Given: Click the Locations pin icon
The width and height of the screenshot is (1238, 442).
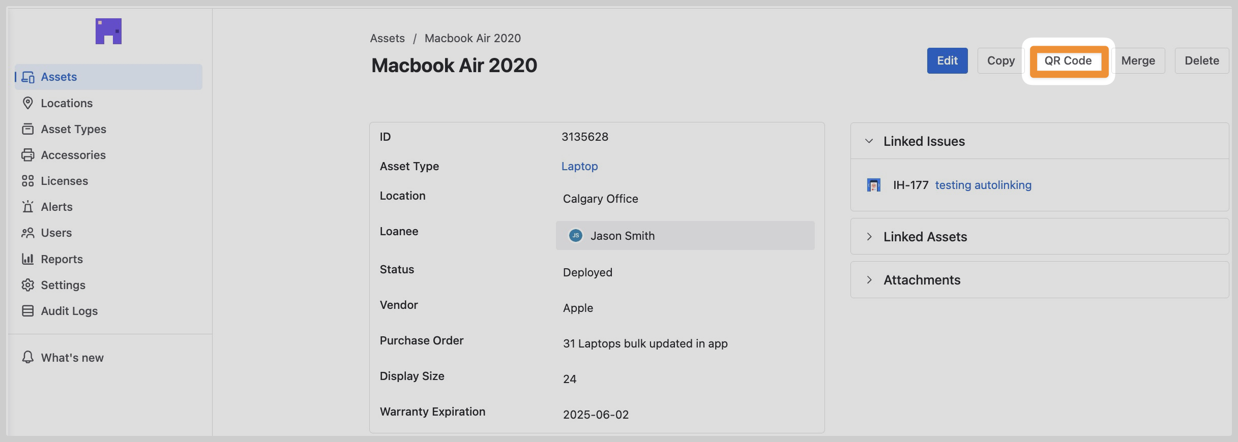Looking at the screenshot, I should click(x=28, y=103).
